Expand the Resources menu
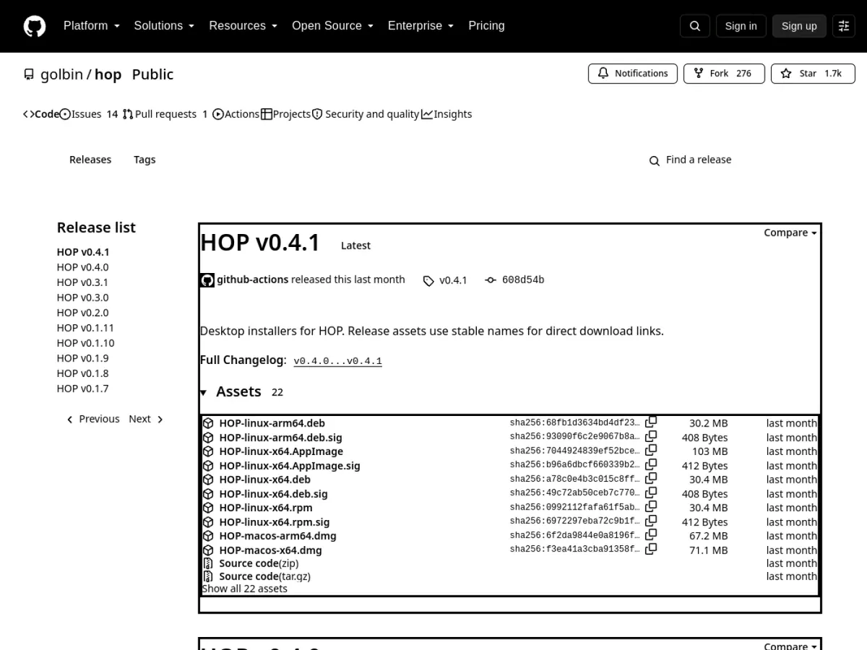Viewport: 867px width, 650px height. [243, 25]
